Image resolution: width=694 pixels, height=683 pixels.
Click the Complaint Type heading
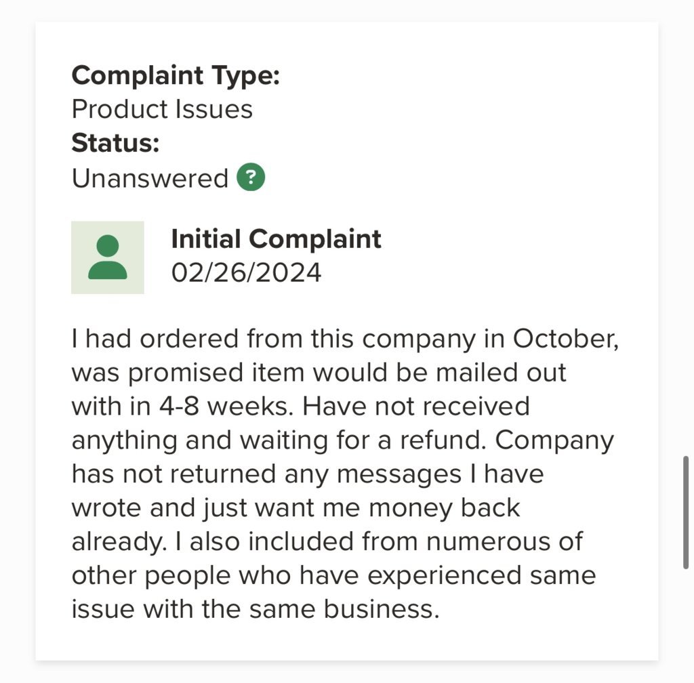pos(176,75)
